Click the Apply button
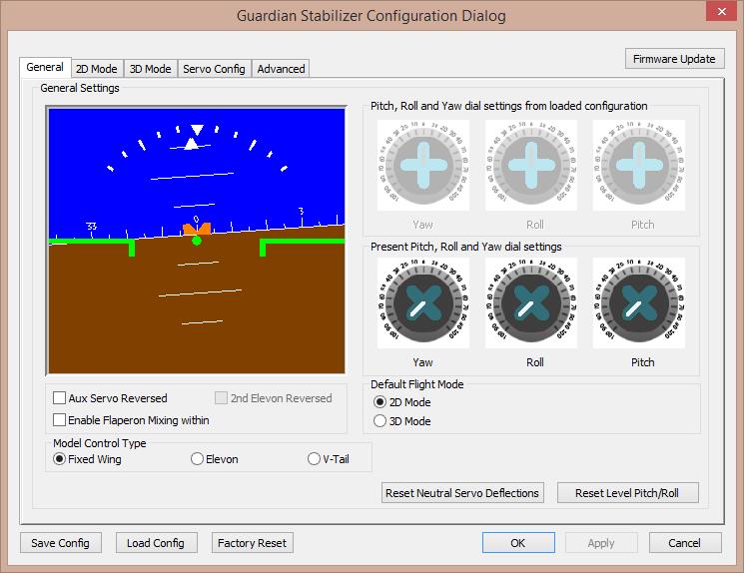This screenshot has width=744, height=573. click(x=601, y=543)
